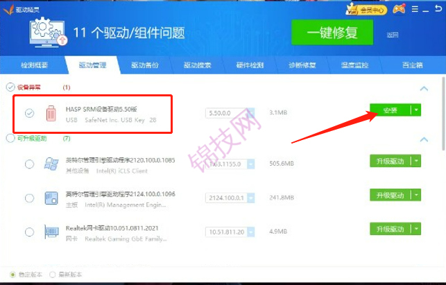Open the 5.50.0.0 version dropdown
Image resolution: width=446 pixels, height=285 pixels.
250,113
